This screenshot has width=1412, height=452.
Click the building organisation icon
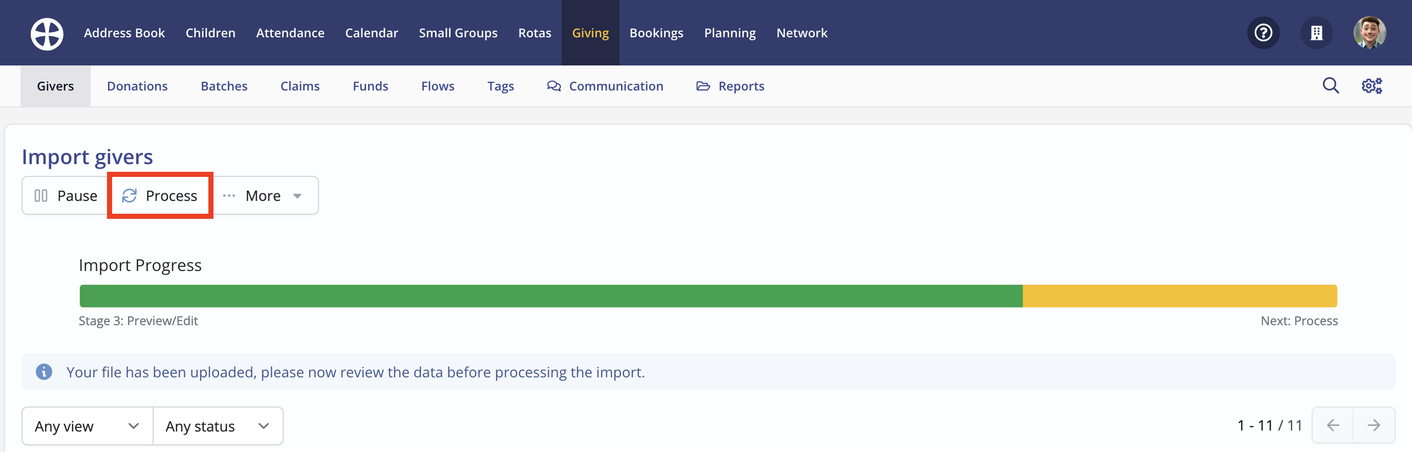tap(1316, 33)
